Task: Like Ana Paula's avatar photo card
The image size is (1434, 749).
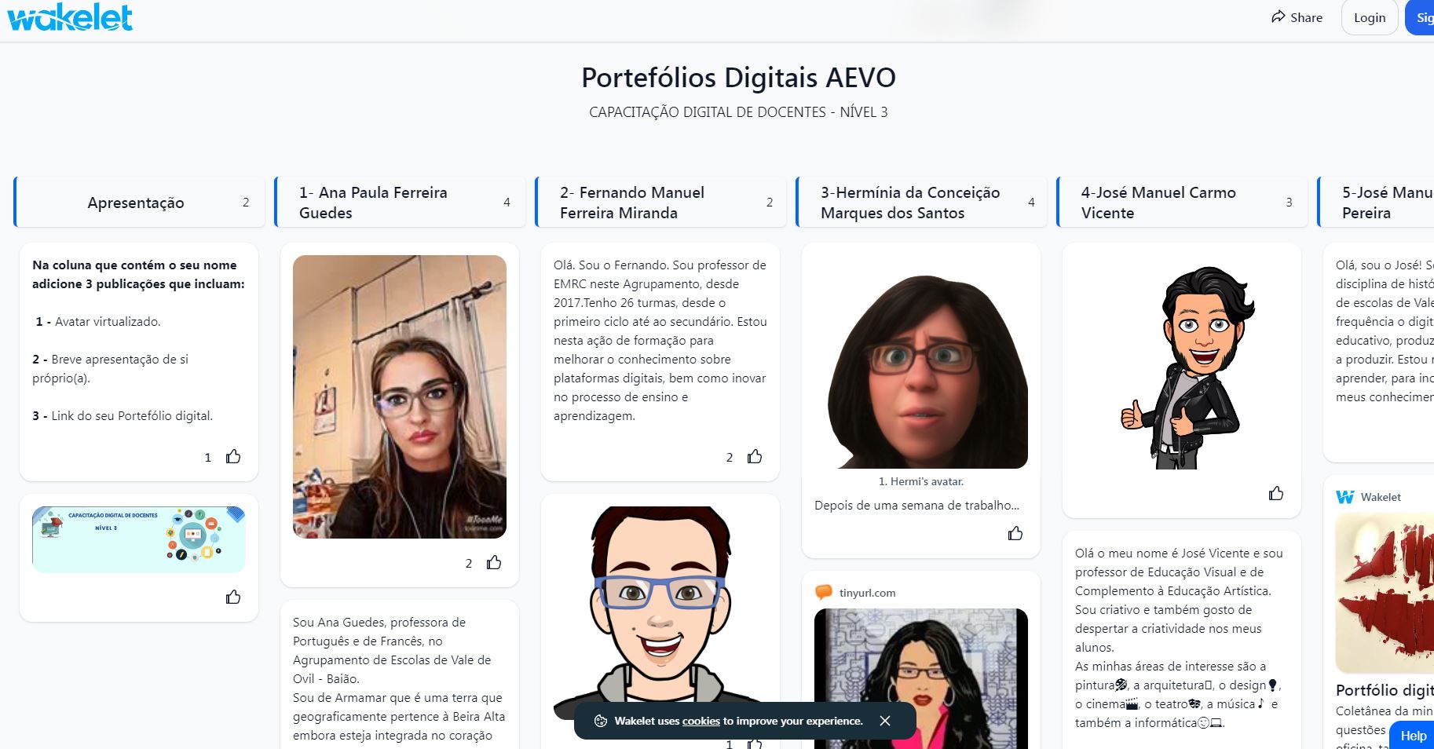Action: [494, 562]
